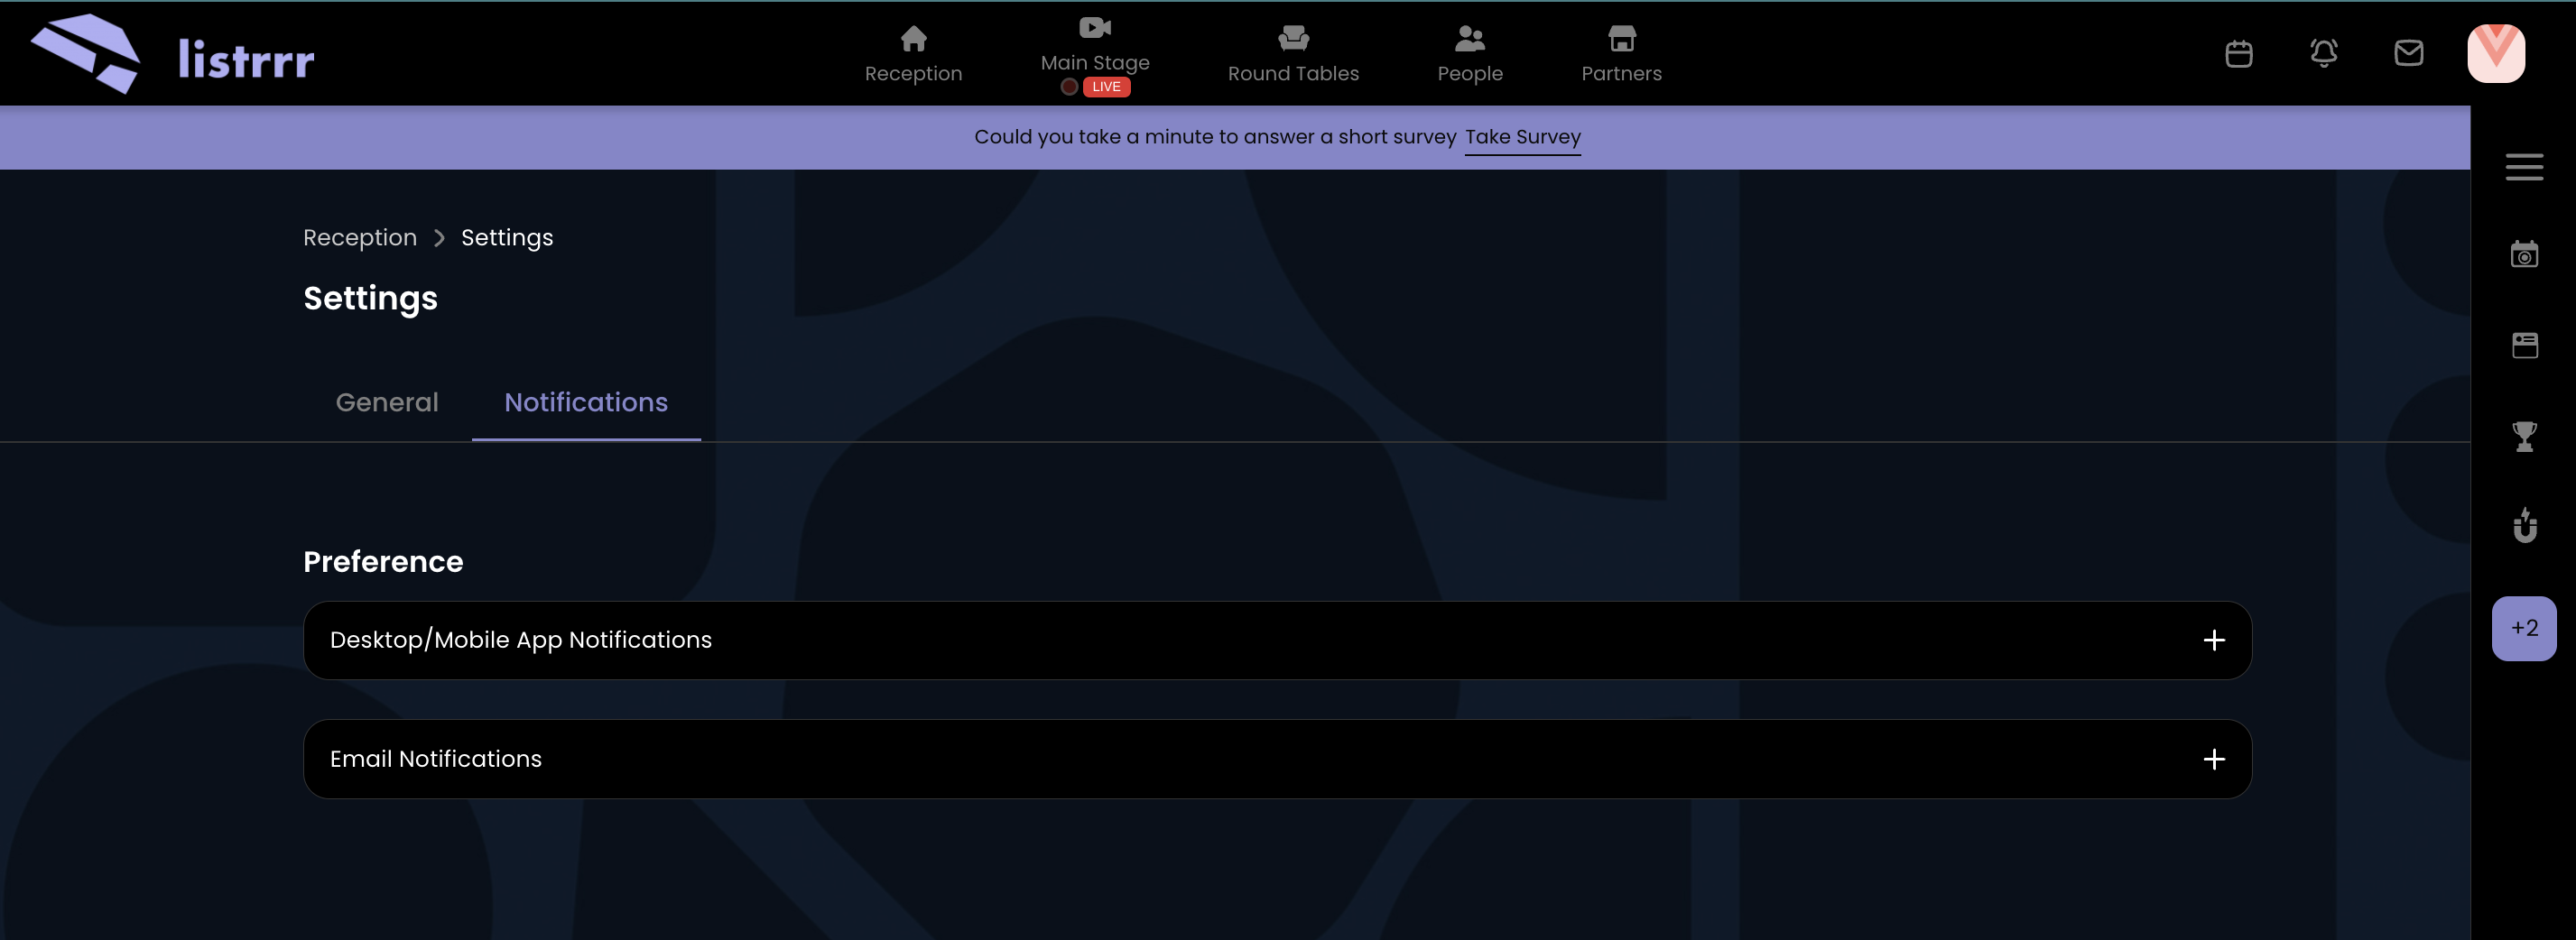Open the Partners booth icon
The width and height of the screenshot is (2576, 940).
(1621, 39)
